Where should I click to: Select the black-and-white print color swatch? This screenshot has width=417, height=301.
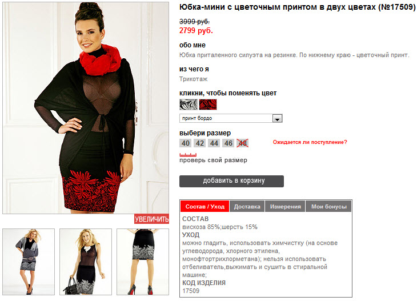189,105
